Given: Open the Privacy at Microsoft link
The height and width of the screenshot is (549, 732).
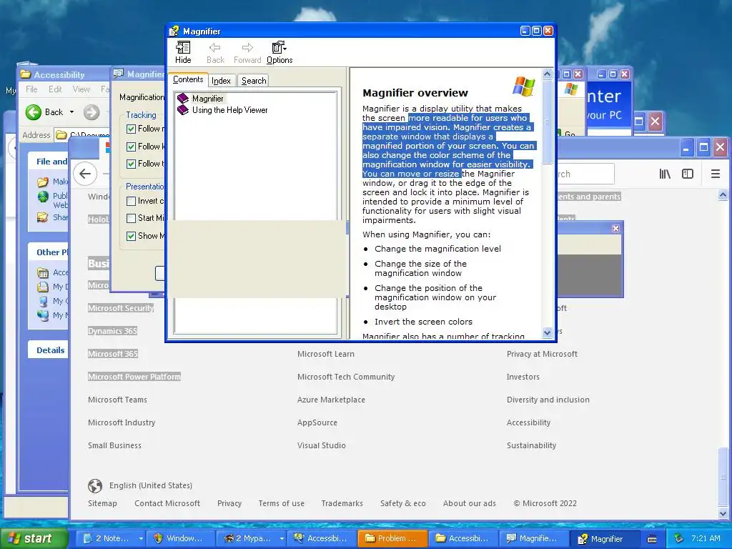Looking at the screenshot, I should (x=542, y=354).
